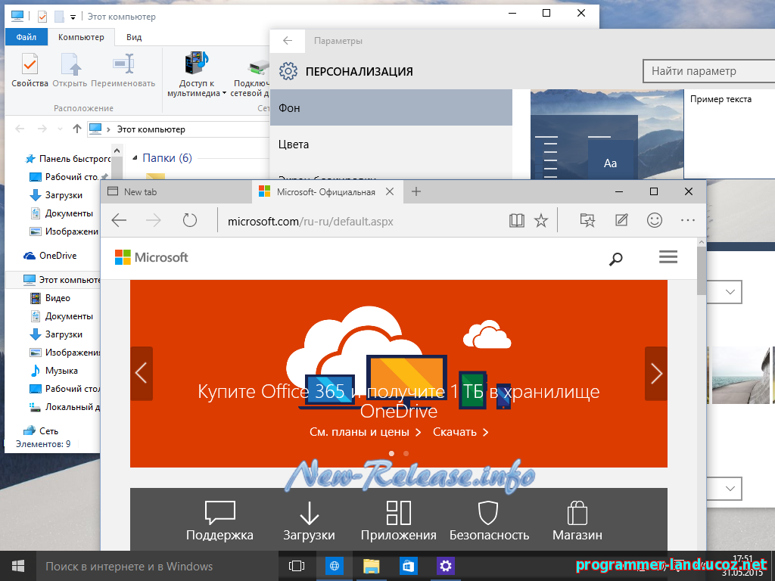
Task: Open the Edge Hub favorites panel
Action: tap(587, 220)
